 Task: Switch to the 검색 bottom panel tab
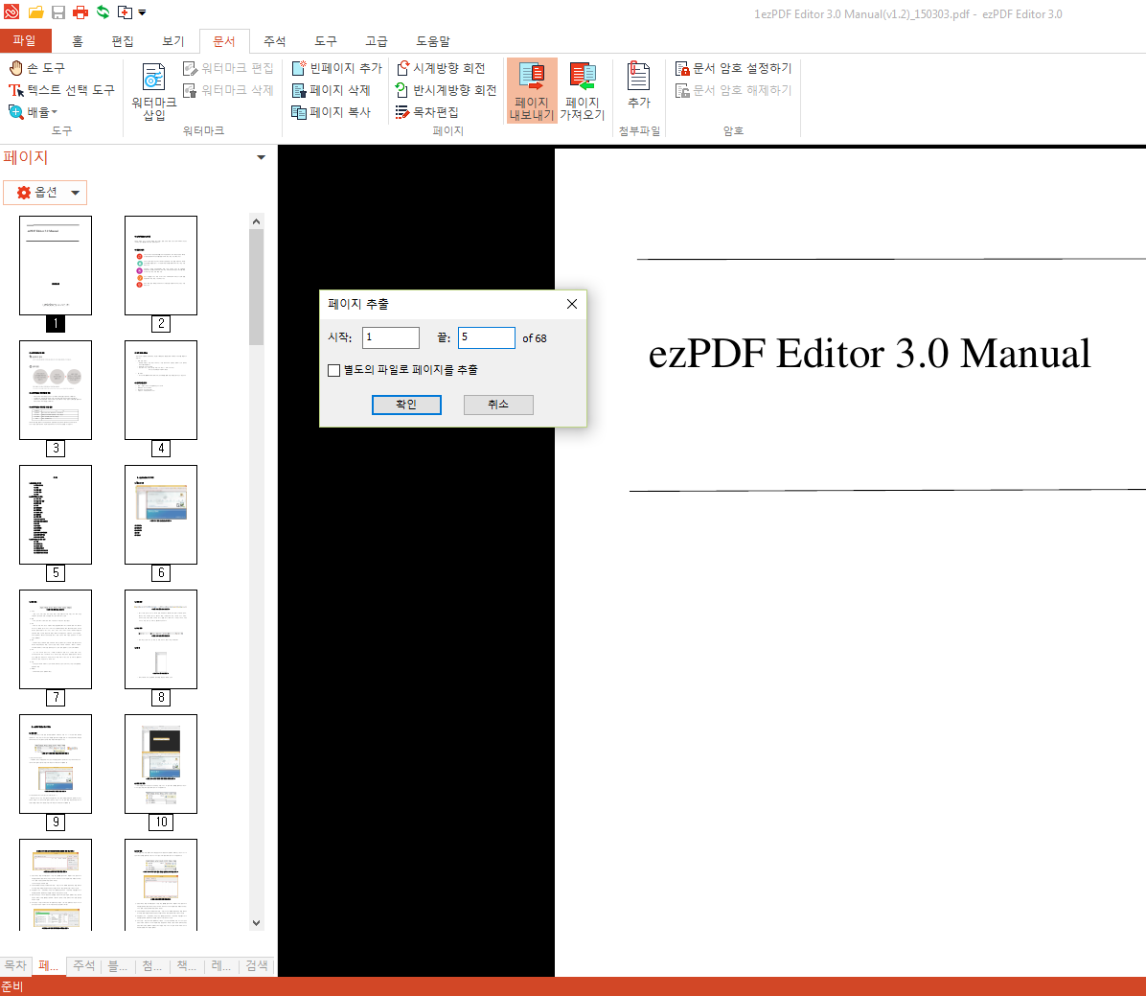click(x=257, y=965)
